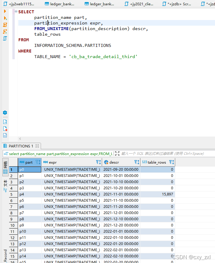215x263 pixels.
Task: Open the execution log file icon
Action: (5, 129)
